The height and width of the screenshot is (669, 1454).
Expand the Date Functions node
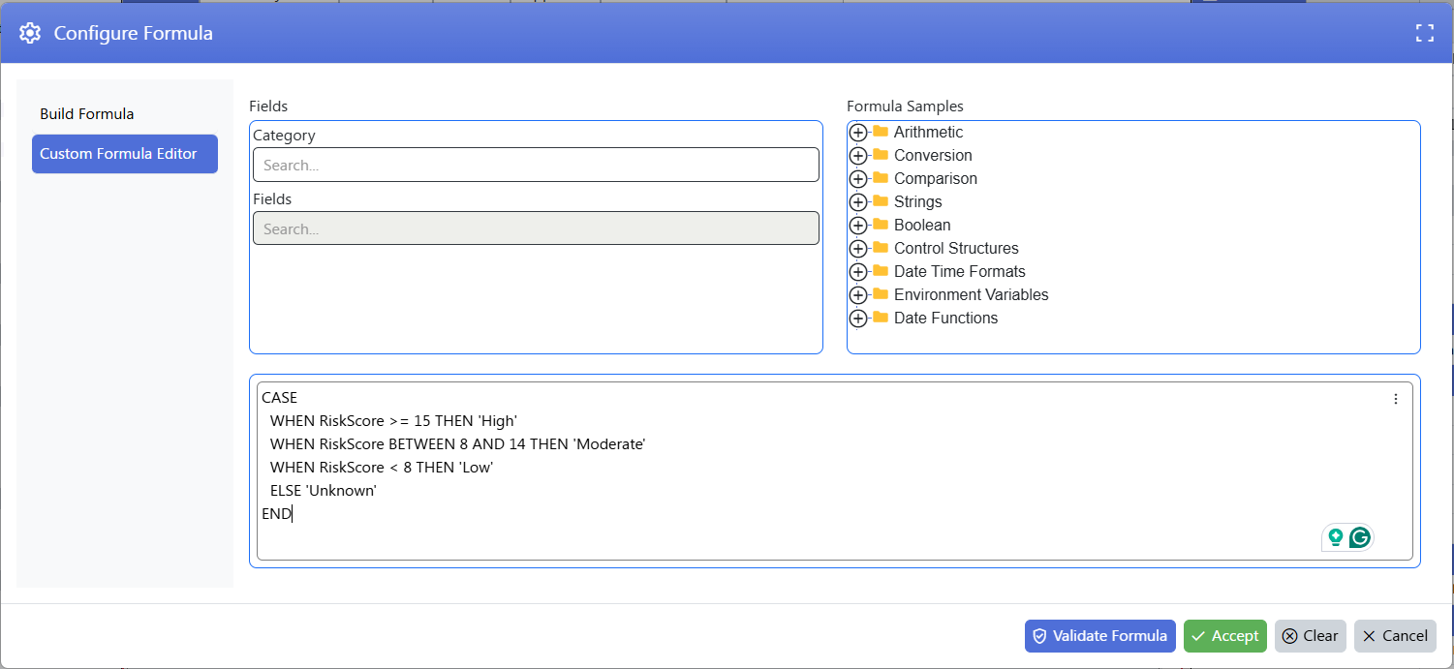(857, 319)
